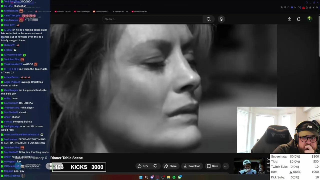Screen dimensions: 320x180
Task: Click the YouTube search magnifier button
Action: click(208, 19)
